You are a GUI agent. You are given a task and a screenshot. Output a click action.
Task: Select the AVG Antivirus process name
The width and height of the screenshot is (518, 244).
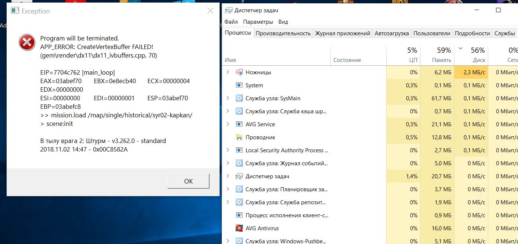pyautogui.click(x=262, y=228)
